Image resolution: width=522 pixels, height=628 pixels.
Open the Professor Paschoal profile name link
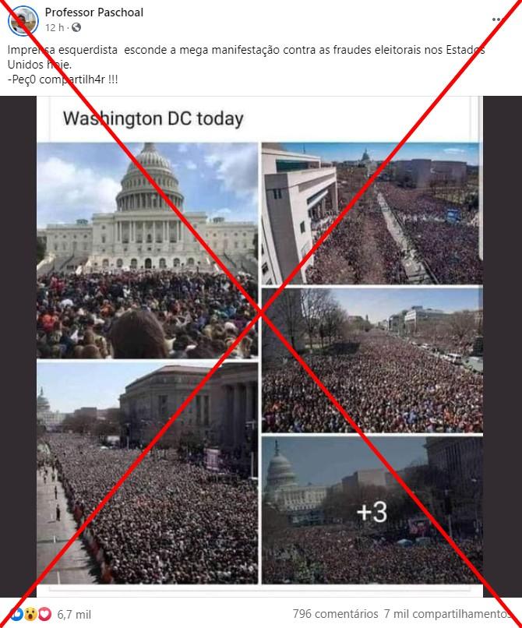coord(94,12)
